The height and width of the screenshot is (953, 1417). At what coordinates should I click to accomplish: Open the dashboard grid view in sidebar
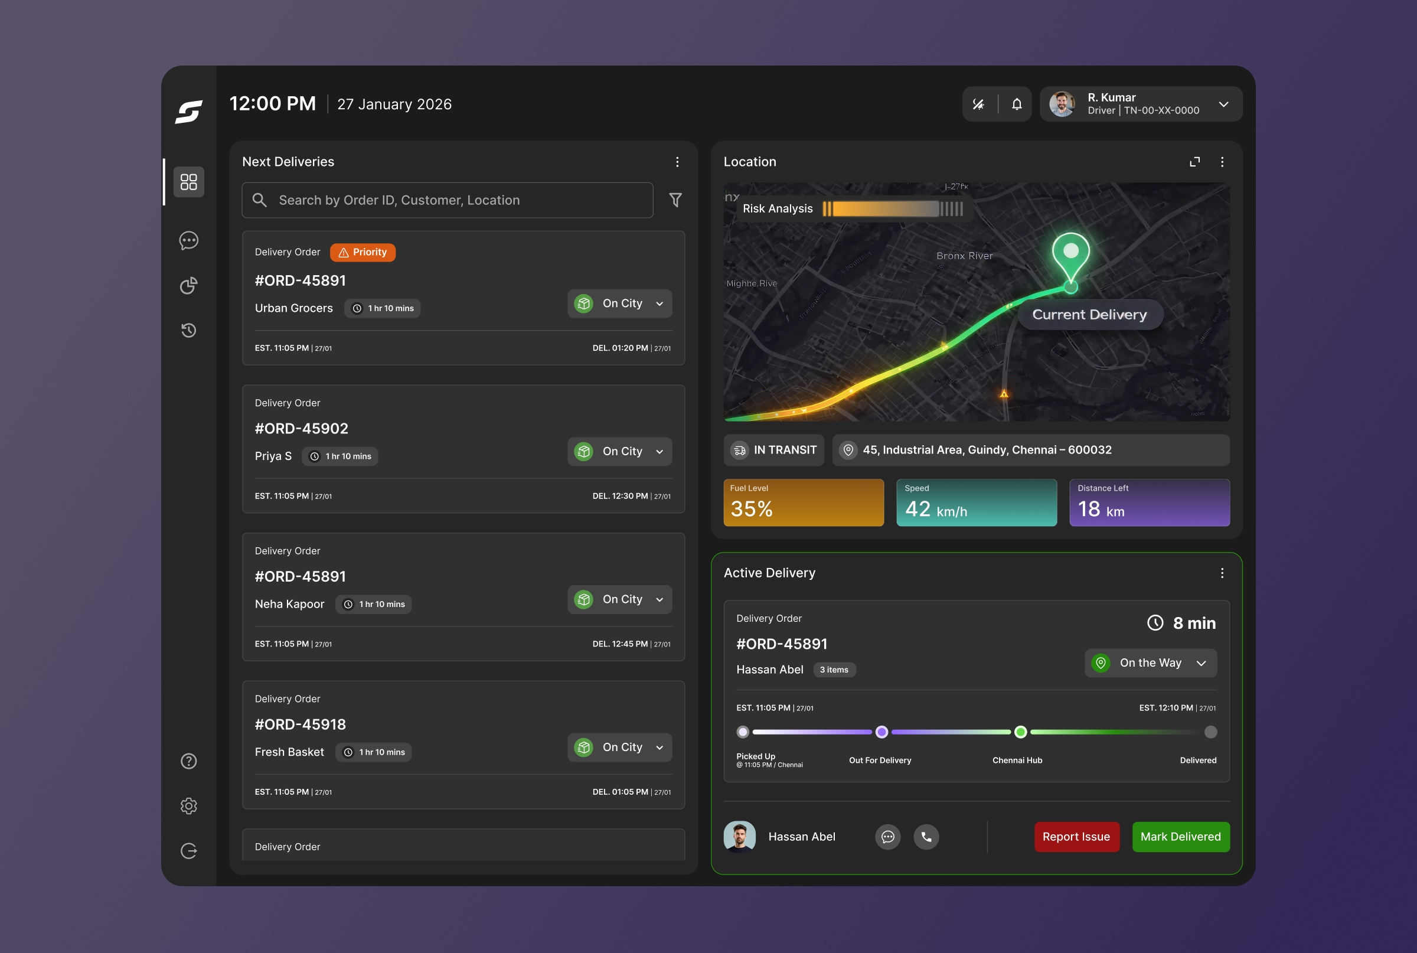tap(188, 182)
